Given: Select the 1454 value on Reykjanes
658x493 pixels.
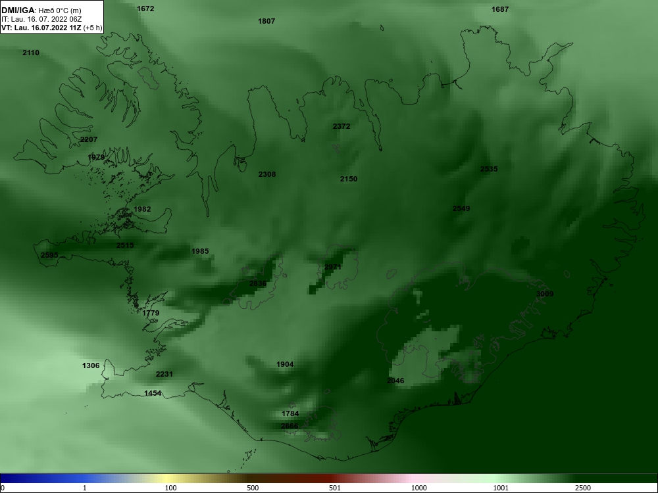Looking at the screenshot, I should point(153,393).
